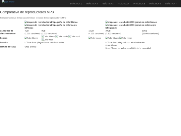Open PRÁCTICA 7 menu item
Image resolution: width=181 pixels, height=136 pixels.
(x=171, y=4)
